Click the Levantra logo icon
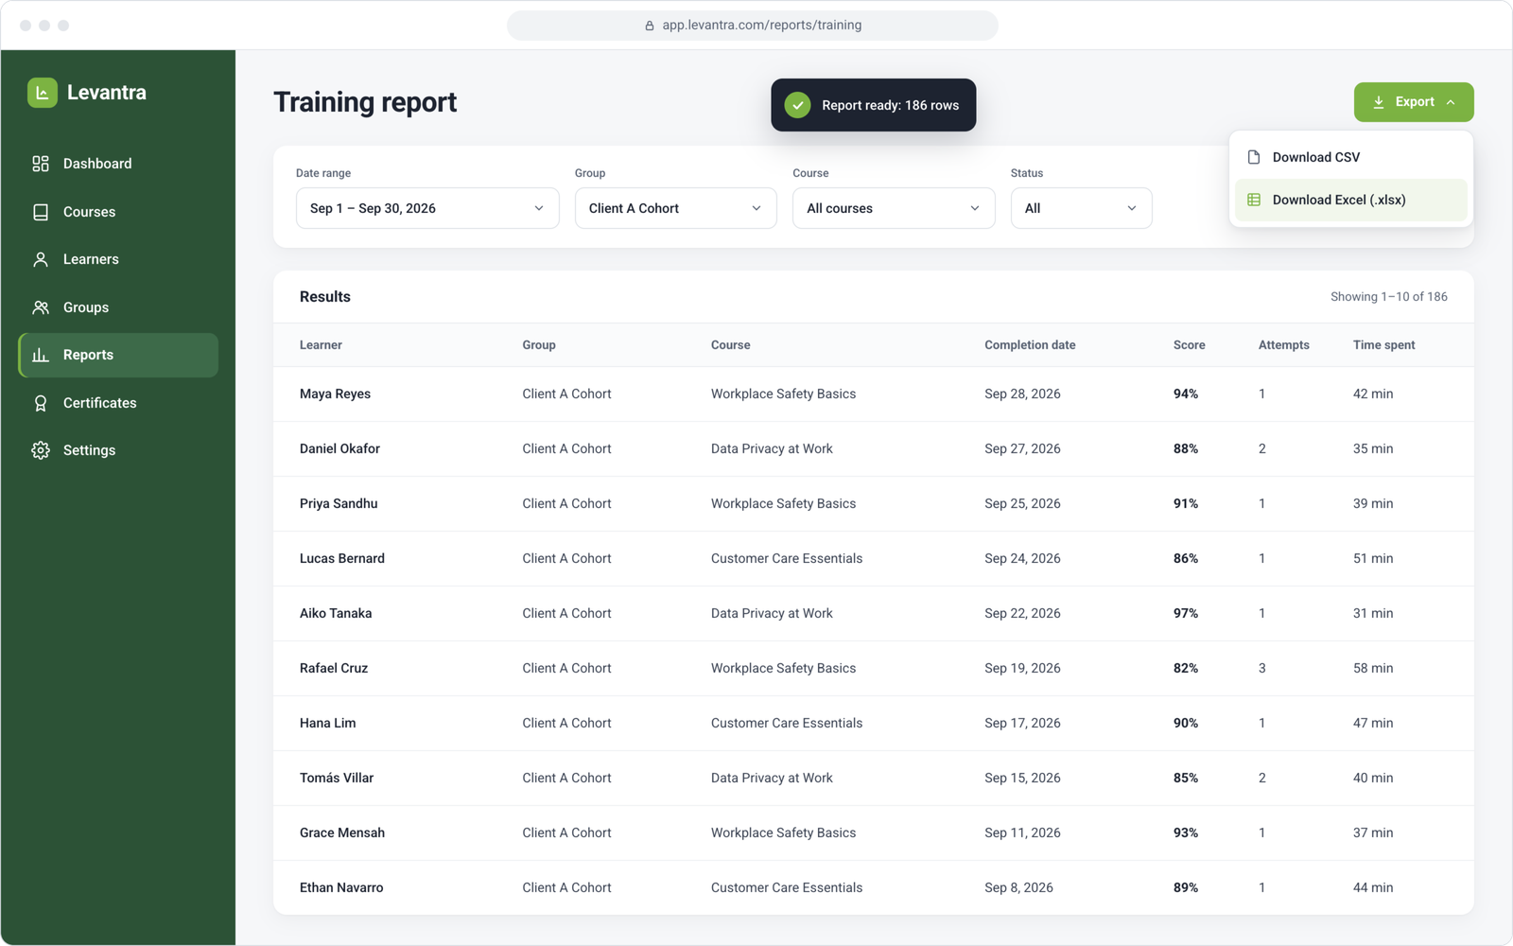 pyautogui.click(x=43, y=93)
